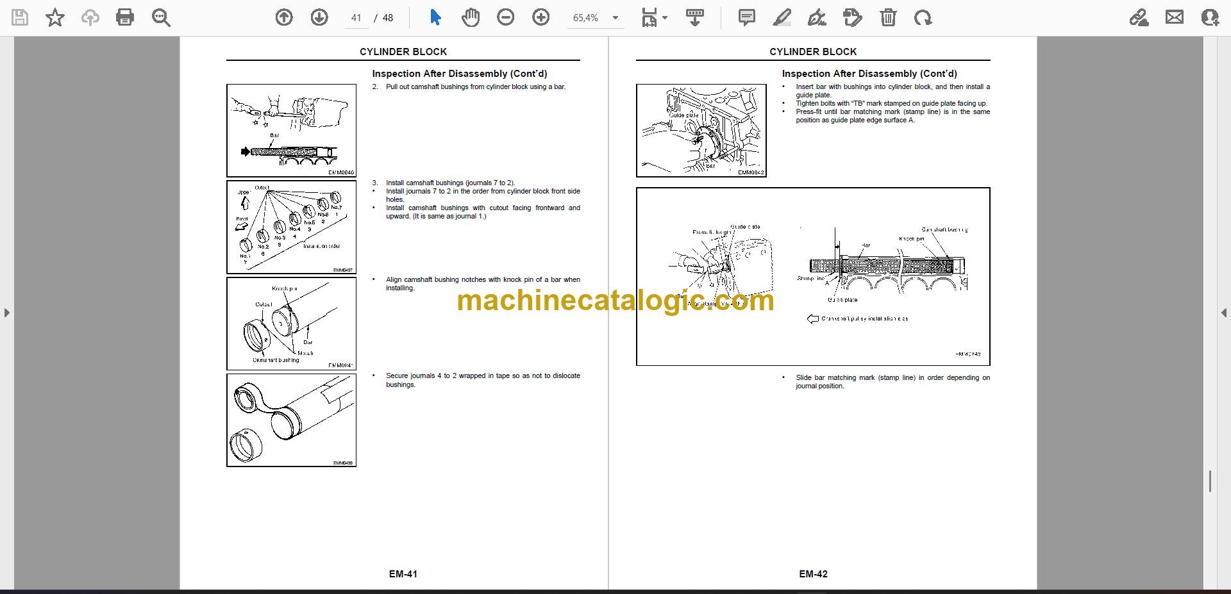
Task: Click 'Tighten bolts with TB mark' bullet
Action: coord(891,103)
